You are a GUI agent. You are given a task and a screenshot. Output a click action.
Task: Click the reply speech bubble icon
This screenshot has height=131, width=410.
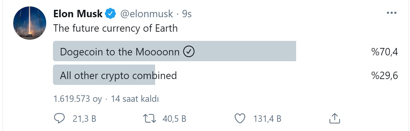(59, 118)
